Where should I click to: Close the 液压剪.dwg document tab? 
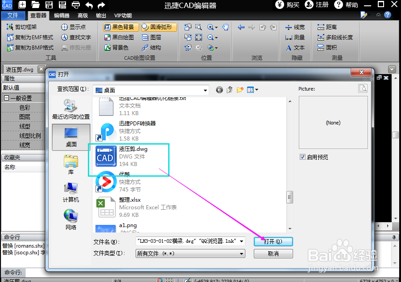(x=41, y=69)
